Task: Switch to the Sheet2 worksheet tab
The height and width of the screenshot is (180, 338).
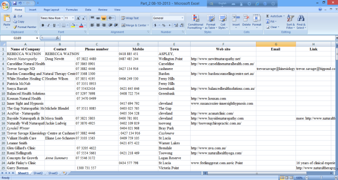Action: (x=38, y=173)
